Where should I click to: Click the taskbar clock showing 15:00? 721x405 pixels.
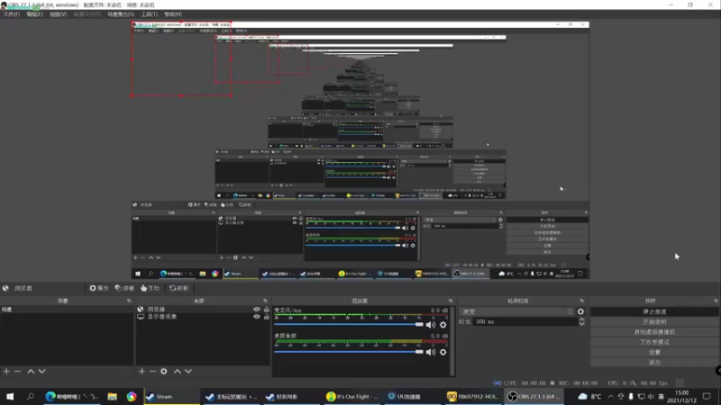pos(682,396)
